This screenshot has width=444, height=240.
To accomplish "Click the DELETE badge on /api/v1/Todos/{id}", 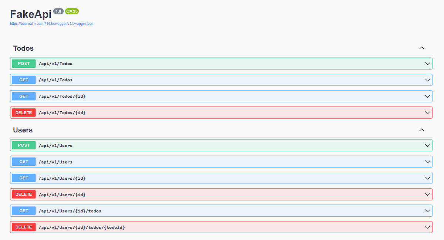I will click(23, 112).
